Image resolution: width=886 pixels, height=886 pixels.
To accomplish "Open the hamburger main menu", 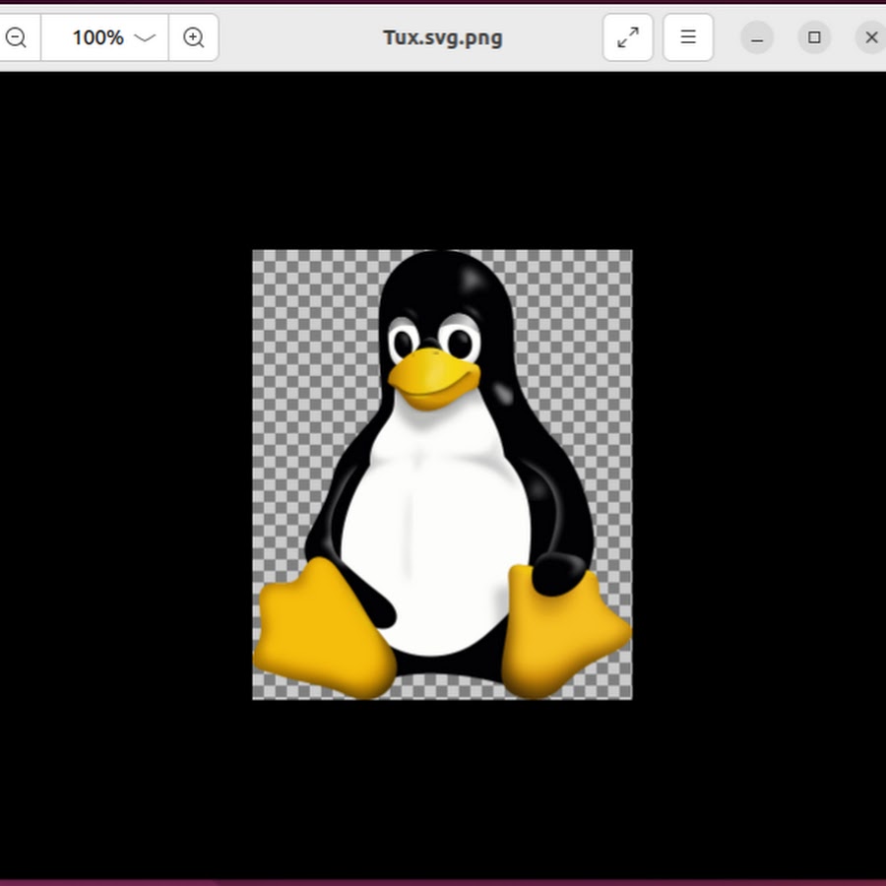I will tap(688, 37).
